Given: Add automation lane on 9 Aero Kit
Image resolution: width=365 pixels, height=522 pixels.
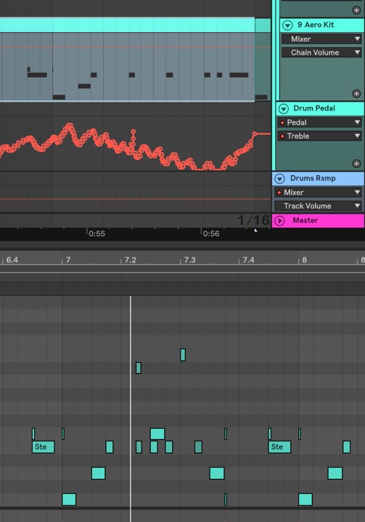Looking at the screenshot, I should point(356,94).
